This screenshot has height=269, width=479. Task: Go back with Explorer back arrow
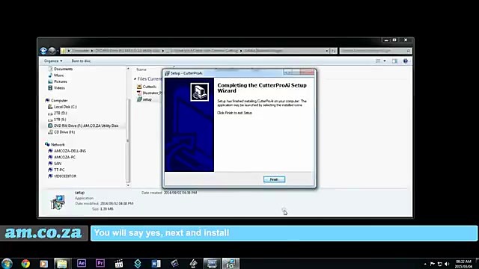[x=43, y=51]
